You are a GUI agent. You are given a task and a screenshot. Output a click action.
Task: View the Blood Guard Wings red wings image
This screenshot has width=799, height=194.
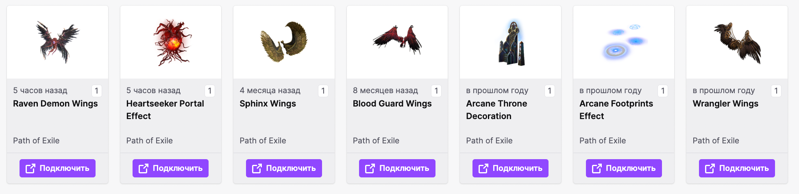(397, 40)
